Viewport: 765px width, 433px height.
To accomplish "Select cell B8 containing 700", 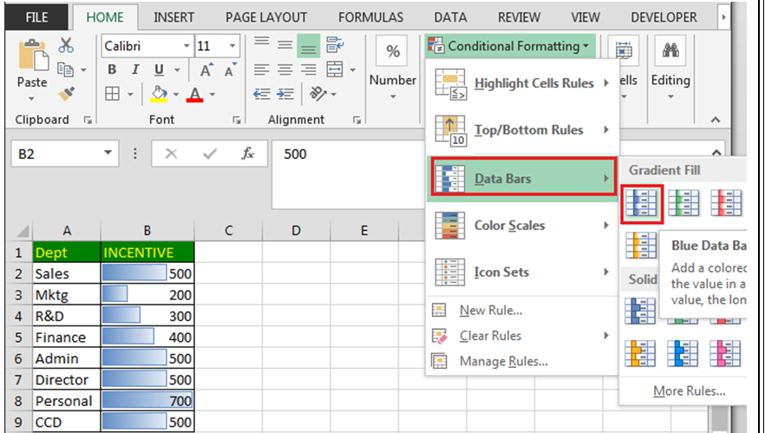I will coord(147,401).
